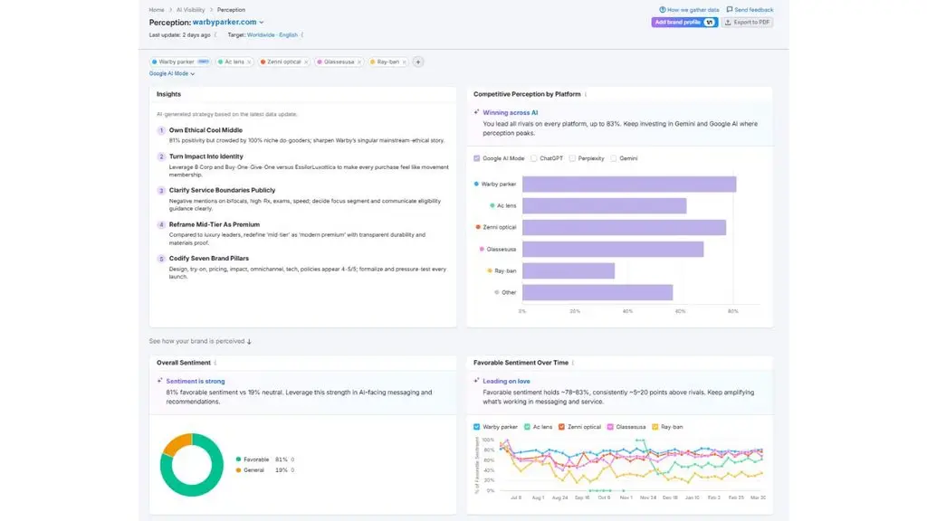927x521 pixels.
Task: Remove the Glassesusa competitor chip
Action: [x=358, y=62]
